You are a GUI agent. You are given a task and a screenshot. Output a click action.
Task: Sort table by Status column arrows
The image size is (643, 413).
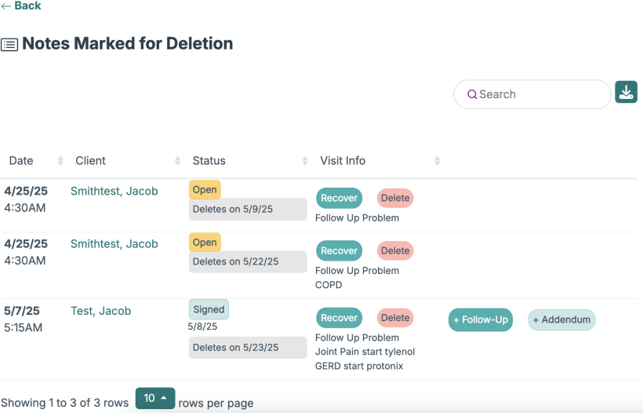point(305,161)
